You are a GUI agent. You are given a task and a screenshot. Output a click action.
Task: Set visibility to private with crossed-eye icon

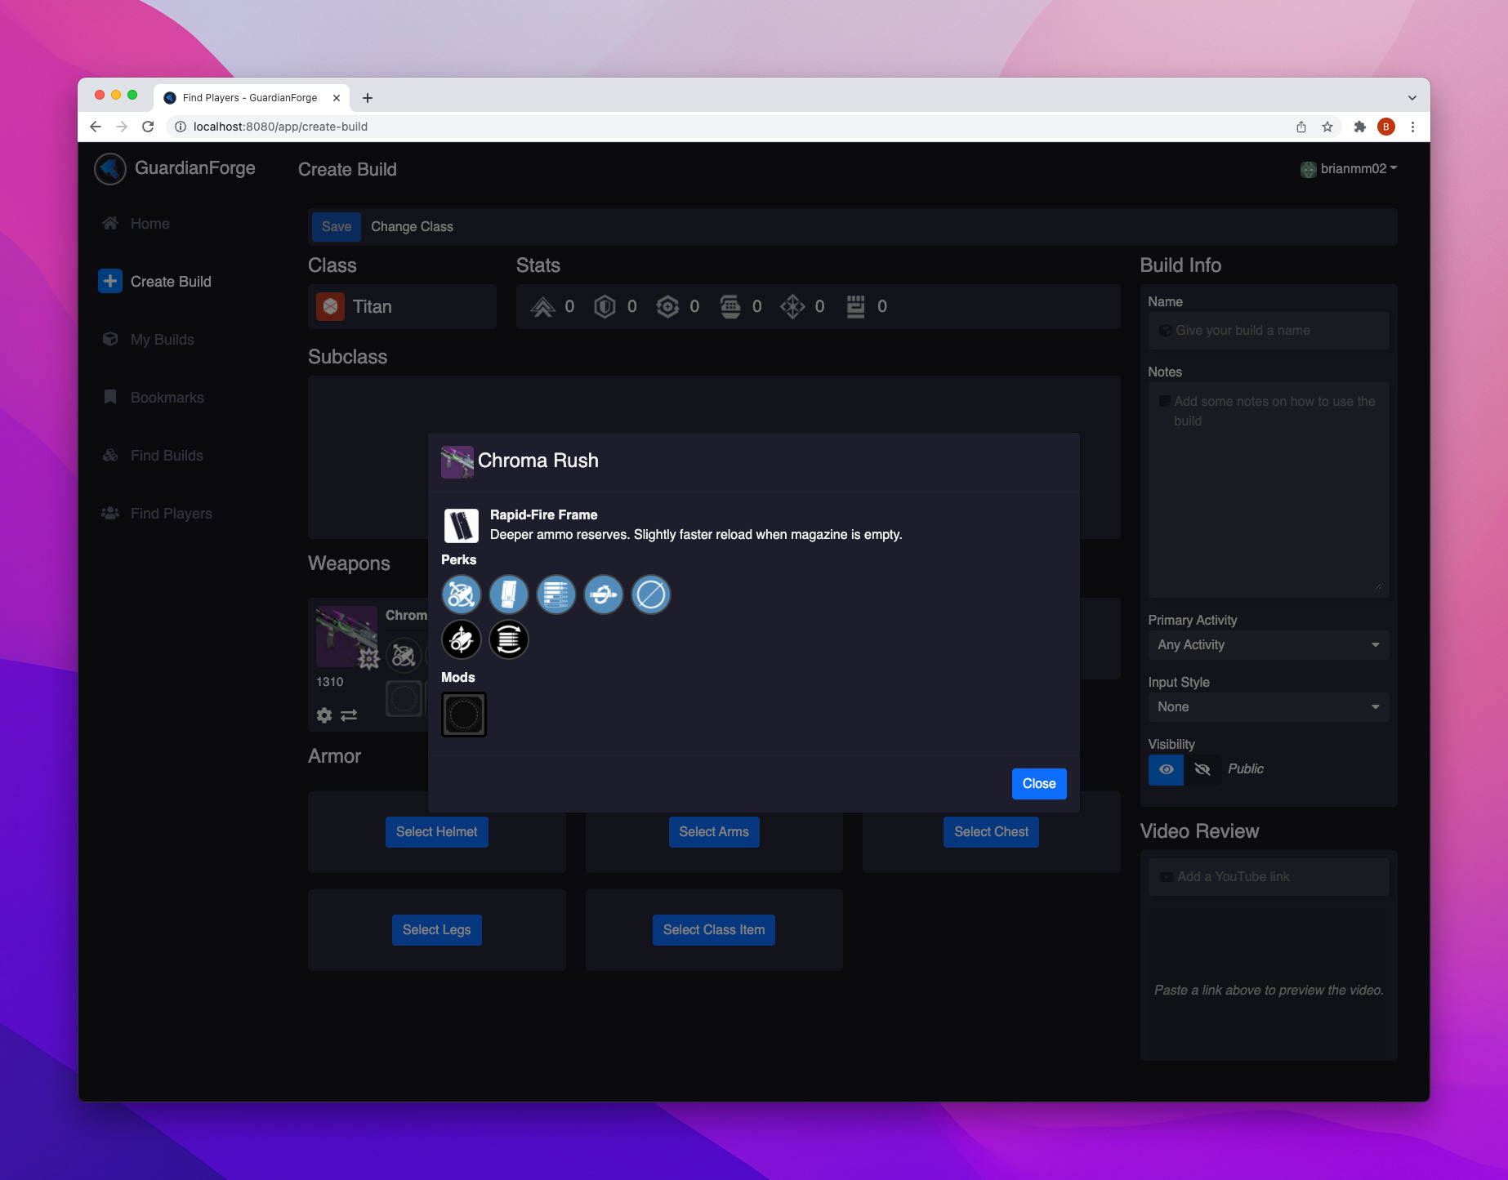(1202, 769)
